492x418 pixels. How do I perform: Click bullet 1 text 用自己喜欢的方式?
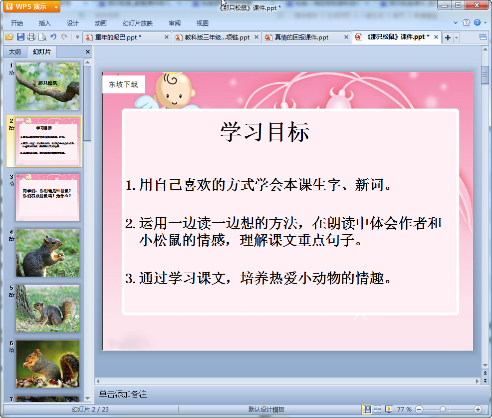[x=258, y=185]
